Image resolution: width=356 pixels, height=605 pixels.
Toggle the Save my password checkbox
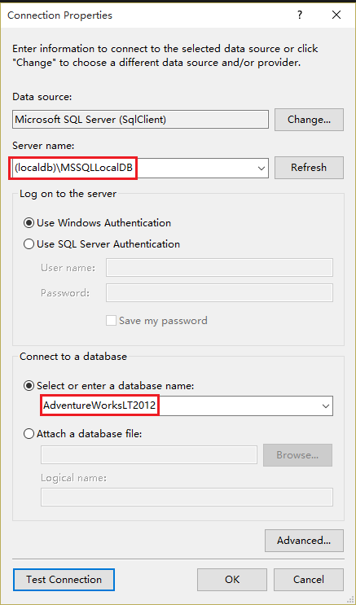[x=112, y=321]
